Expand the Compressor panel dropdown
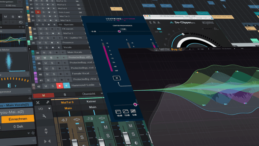This screenshot has width=259, height=146. tap(29, 91)
